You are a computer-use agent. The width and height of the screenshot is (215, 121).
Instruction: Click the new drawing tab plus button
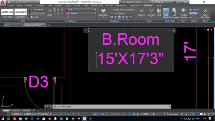tap(49, 25)
